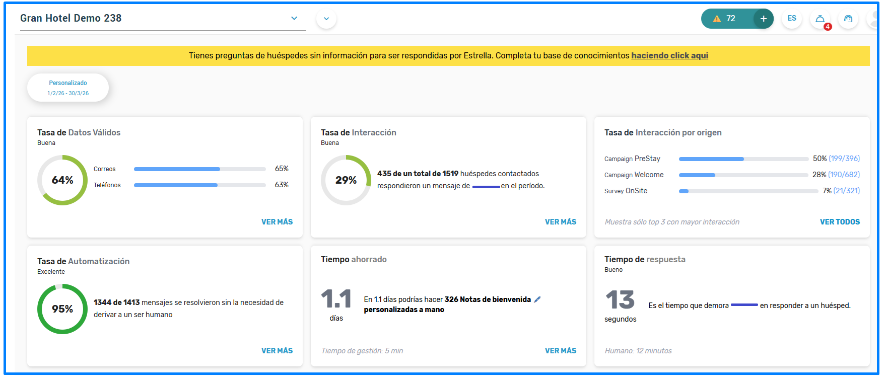Click VER MÁS in Tasa de Datos Válidos
The height and width of the screenshot is (381, 888).
(x=277, y=222)
